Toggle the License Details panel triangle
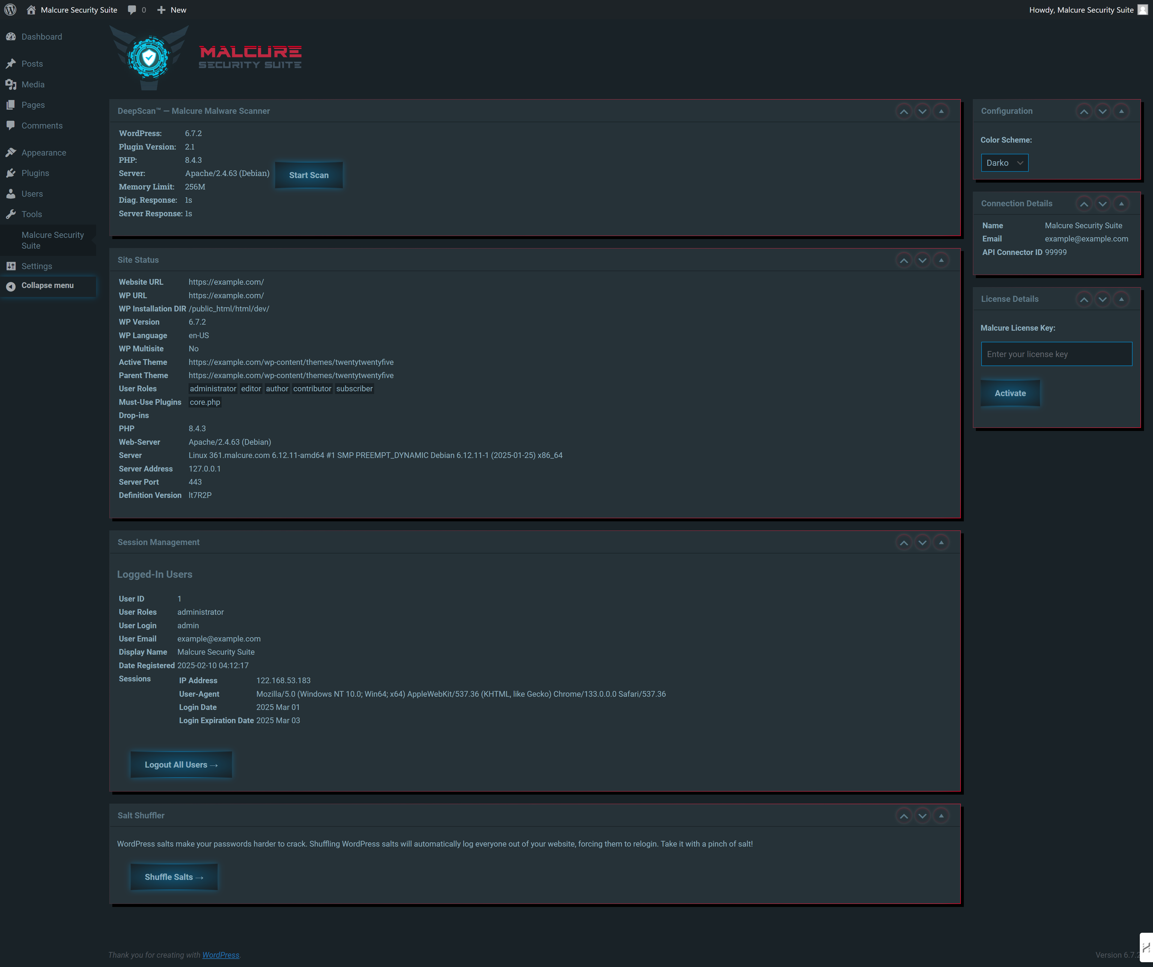The height and width of the screenshot is (967, 1153). (1121, 299)
